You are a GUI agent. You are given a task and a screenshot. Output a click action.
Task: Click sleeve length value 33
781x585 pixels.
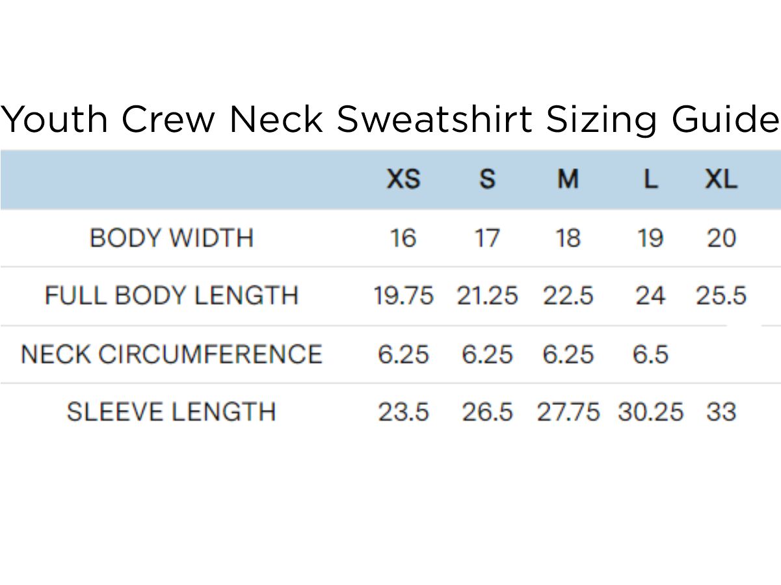[721, 412]
